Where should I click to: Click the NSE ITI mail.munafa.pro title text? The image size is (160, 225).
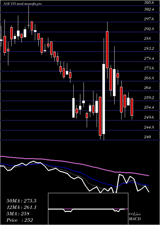(x=22, y=4)
